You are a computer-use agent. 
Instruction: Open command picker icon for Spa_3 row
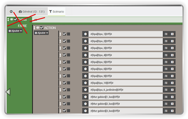172,48
